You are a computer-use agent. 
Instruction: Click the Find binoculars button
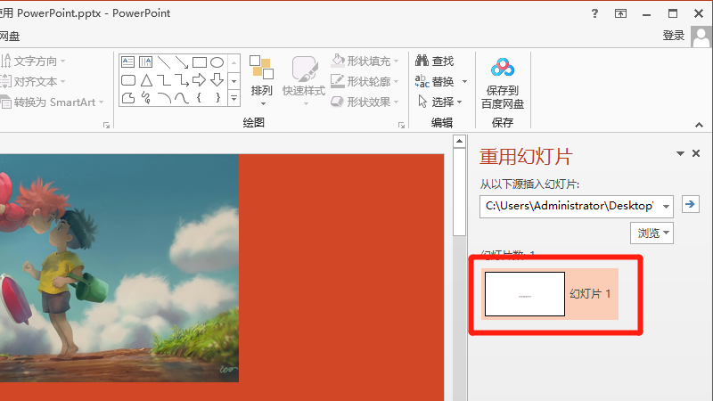pyautogui.click(x=435, y=61)
